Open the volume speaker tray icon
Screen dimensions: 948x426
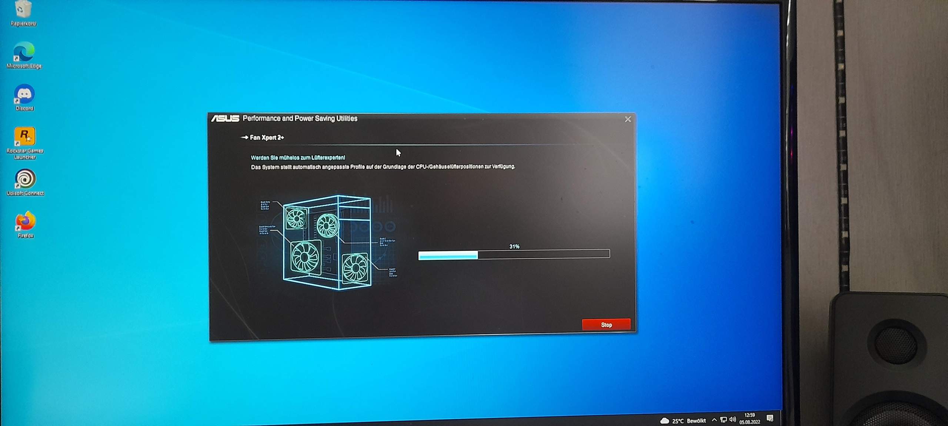click(732, 419)
